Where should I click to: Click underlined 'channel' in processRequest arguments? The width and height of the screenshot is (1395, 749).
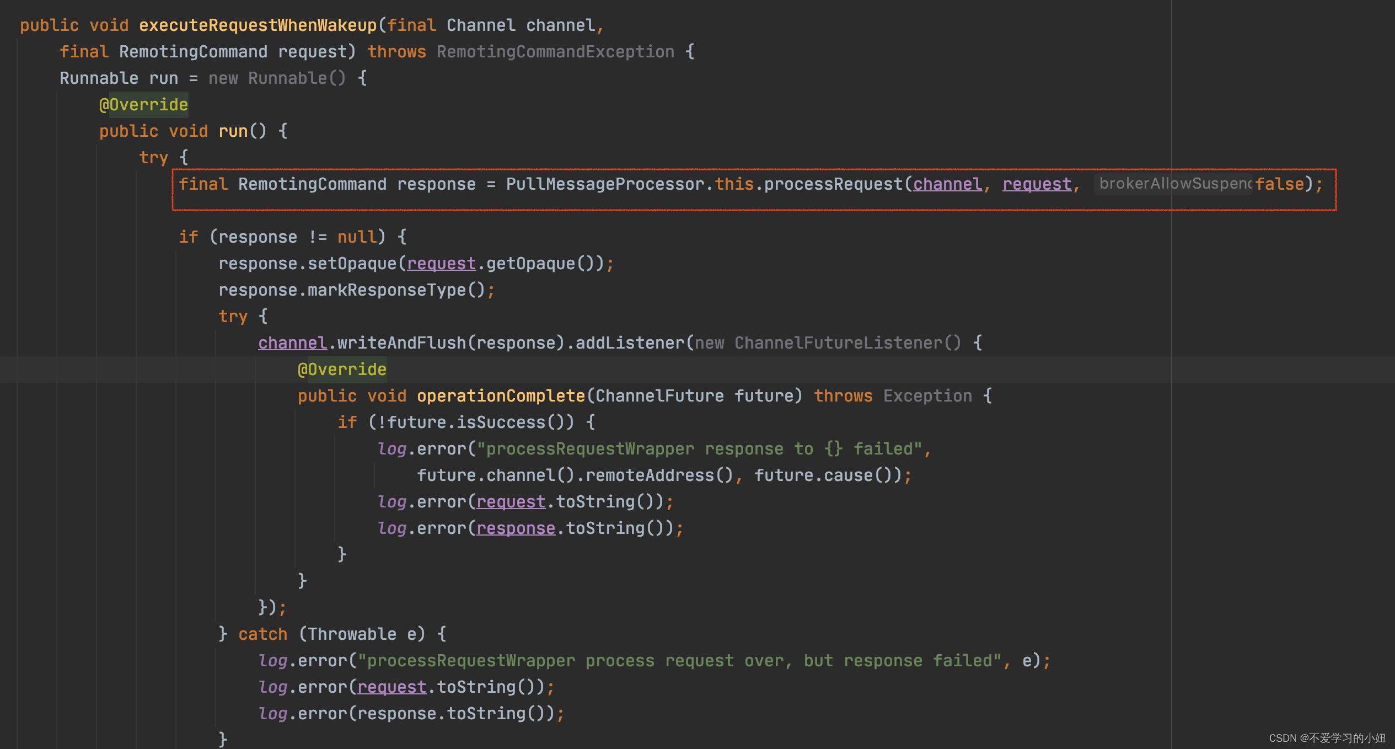[x=947, y=184]
